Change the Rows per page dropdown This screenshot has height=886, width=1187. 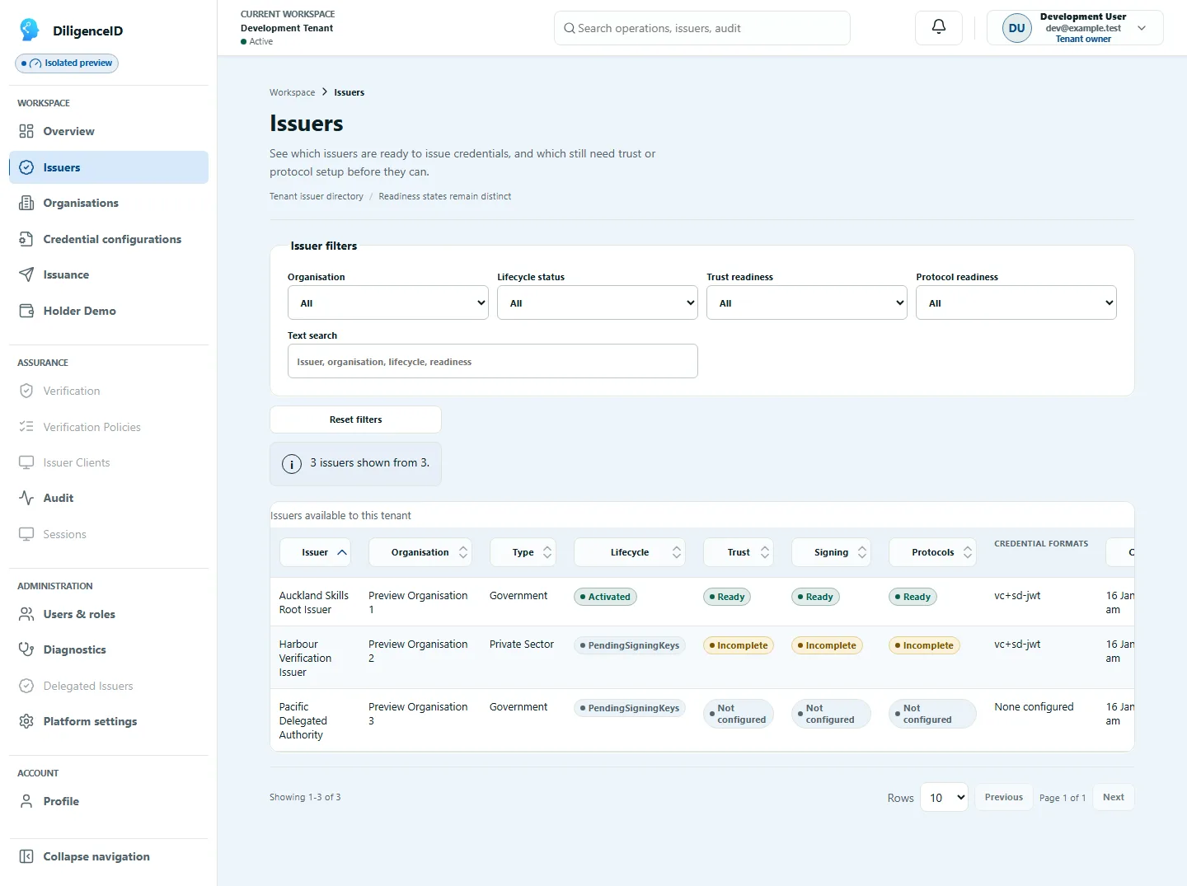944,797
